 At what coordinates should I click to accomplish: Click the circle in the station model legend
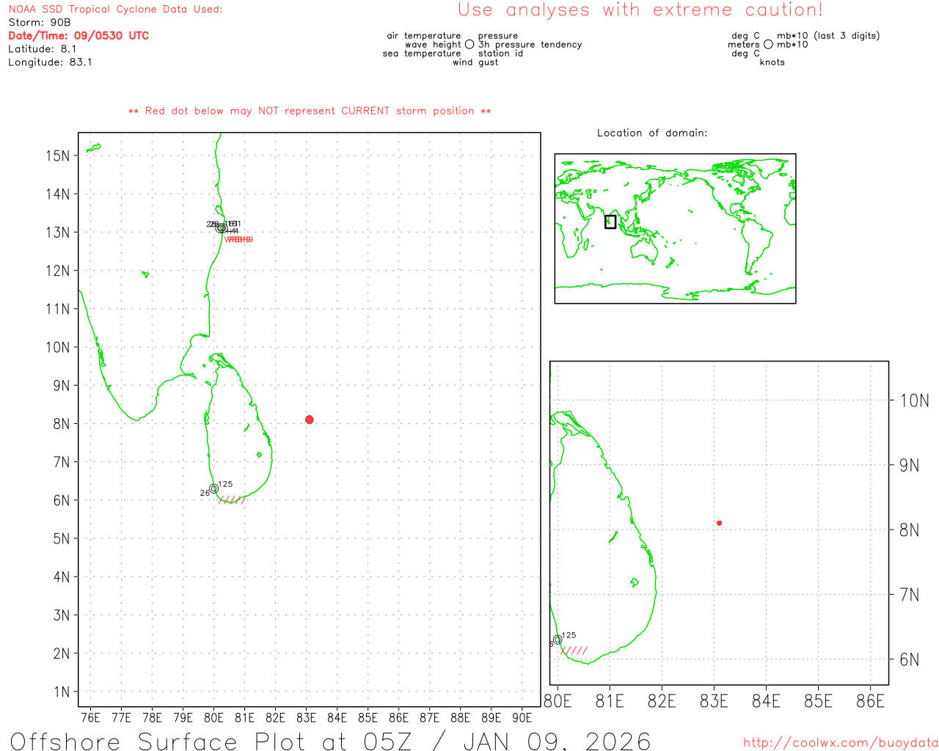[469, 45]
